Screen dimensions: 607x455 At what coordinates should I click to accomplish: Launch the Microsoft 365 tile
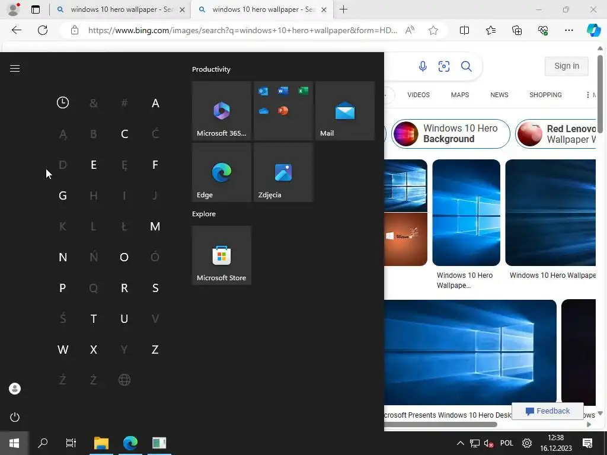tap(222, 111)
